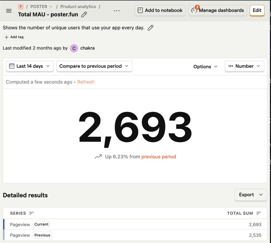Image resolution: width=271 pixels, height=243 pixels.
Task: Expand the POSTER project dropdown
Action: [x=51, y=6]
